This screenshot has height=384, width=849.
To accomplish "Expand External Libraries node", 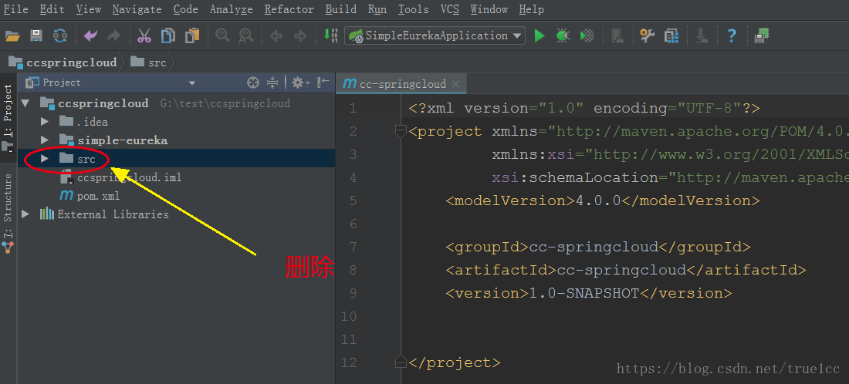I will 25,214.
